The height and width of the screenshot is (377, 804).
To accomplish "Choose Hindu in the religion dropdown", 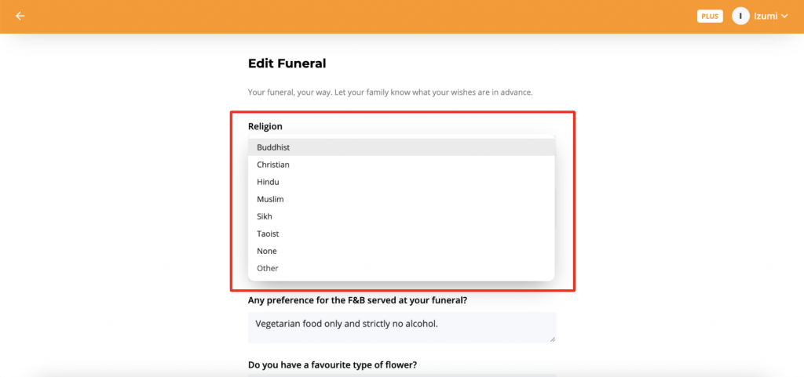I will 401,182.
